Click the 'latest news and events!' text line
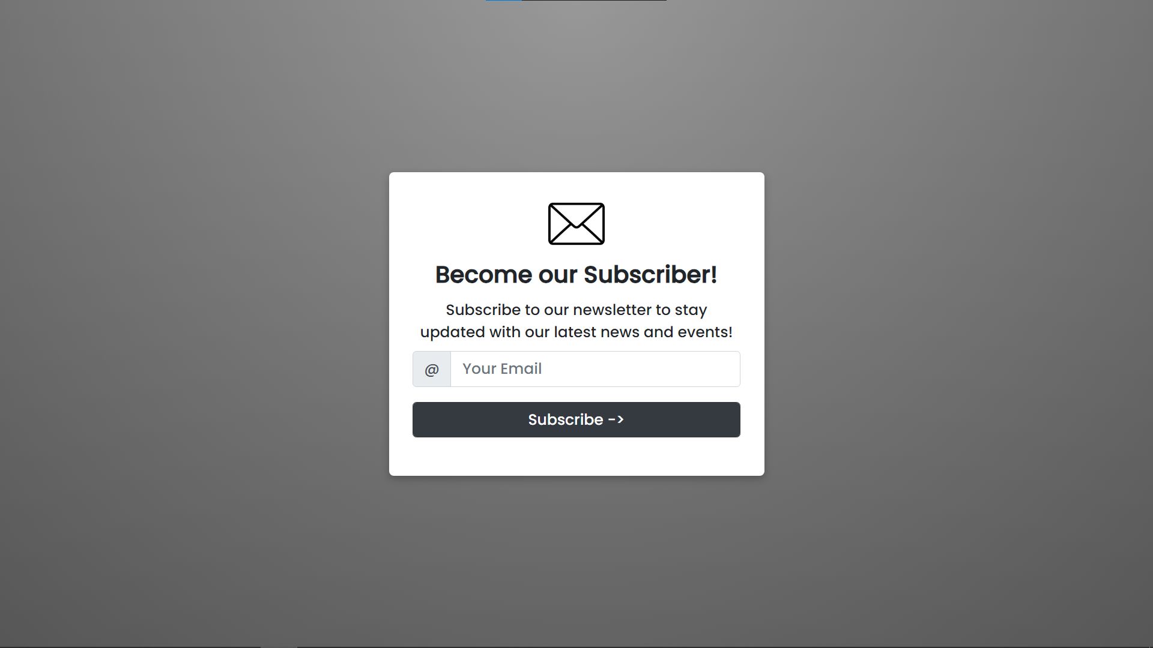1153x648 pixels. (x=643, y=332)
